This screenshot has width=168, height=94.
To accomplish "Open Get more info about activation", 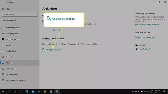I will point(147,24).
